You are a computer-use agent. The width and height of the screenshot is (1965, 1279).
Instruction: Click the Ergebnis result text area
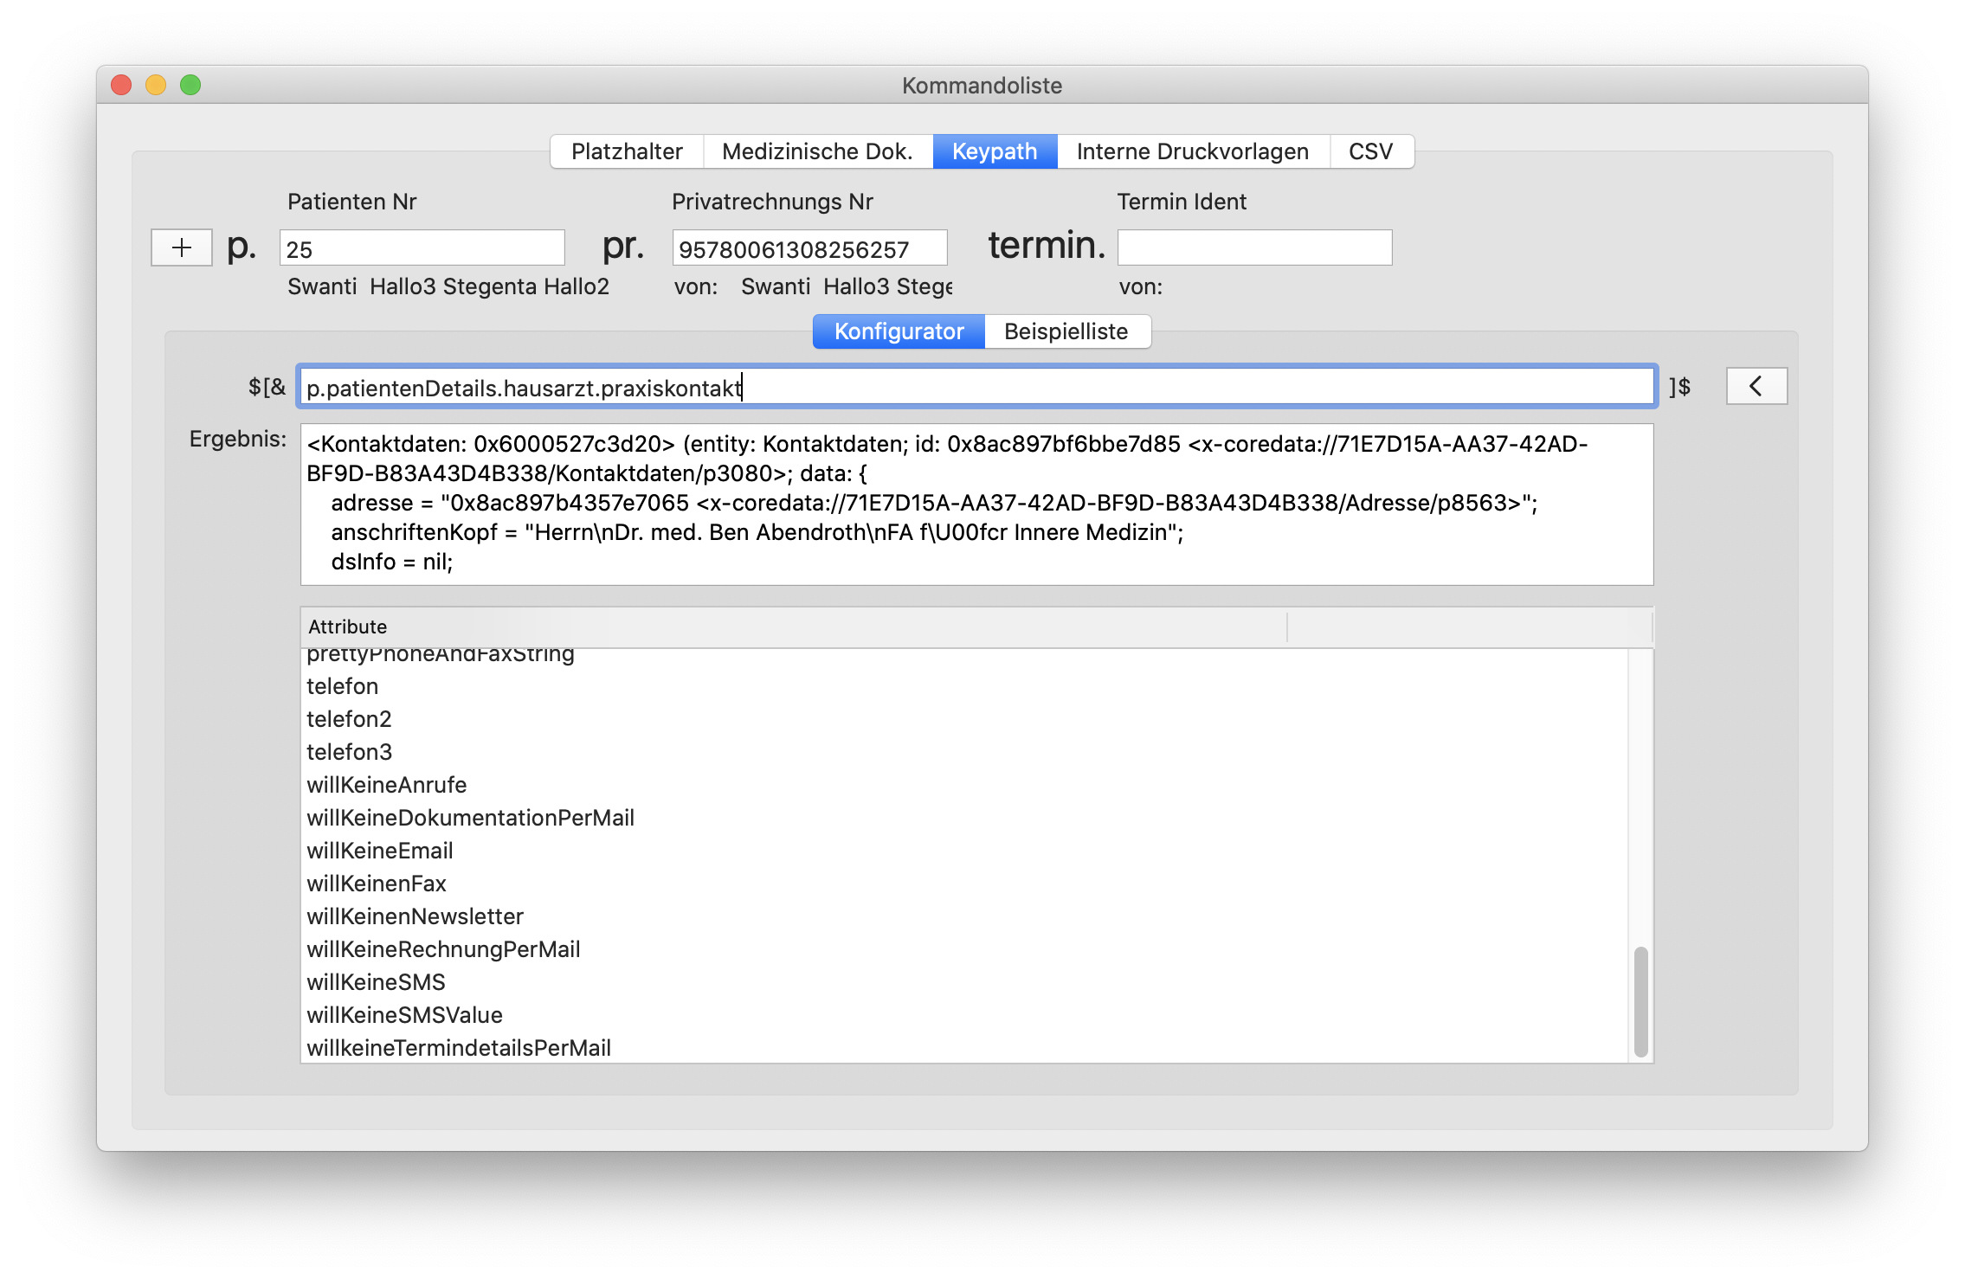pos(976,505)
